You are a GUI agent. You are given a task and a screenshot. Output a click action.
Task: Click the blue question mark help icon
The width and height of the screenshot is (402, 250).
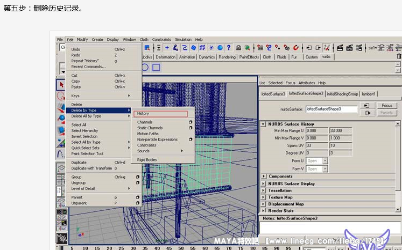click(x=228, y=48)
